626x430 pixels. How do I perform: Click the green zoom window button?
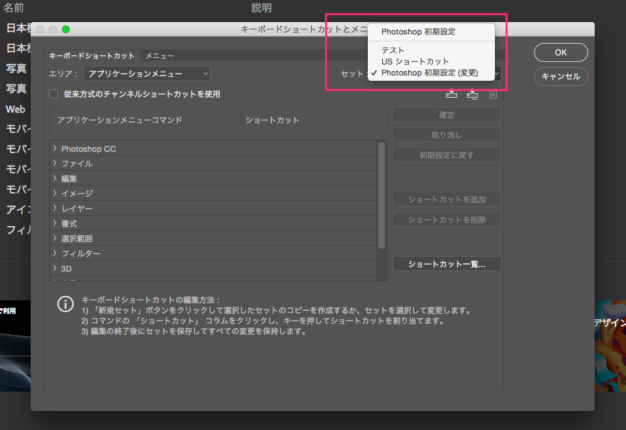(x=66, y=29)
